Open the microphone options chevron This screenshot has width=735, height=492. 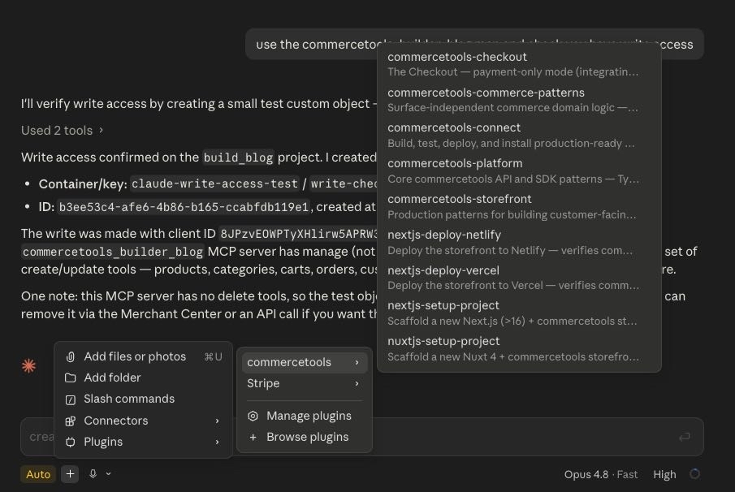tap(108, 474)
